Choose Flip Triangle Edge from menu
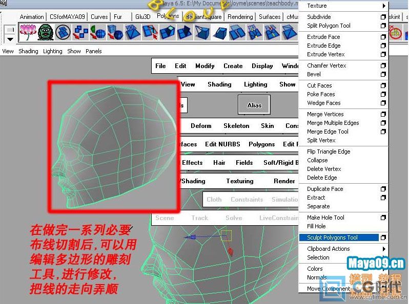Viewport: 409px width, 304px height. (329, 151)
